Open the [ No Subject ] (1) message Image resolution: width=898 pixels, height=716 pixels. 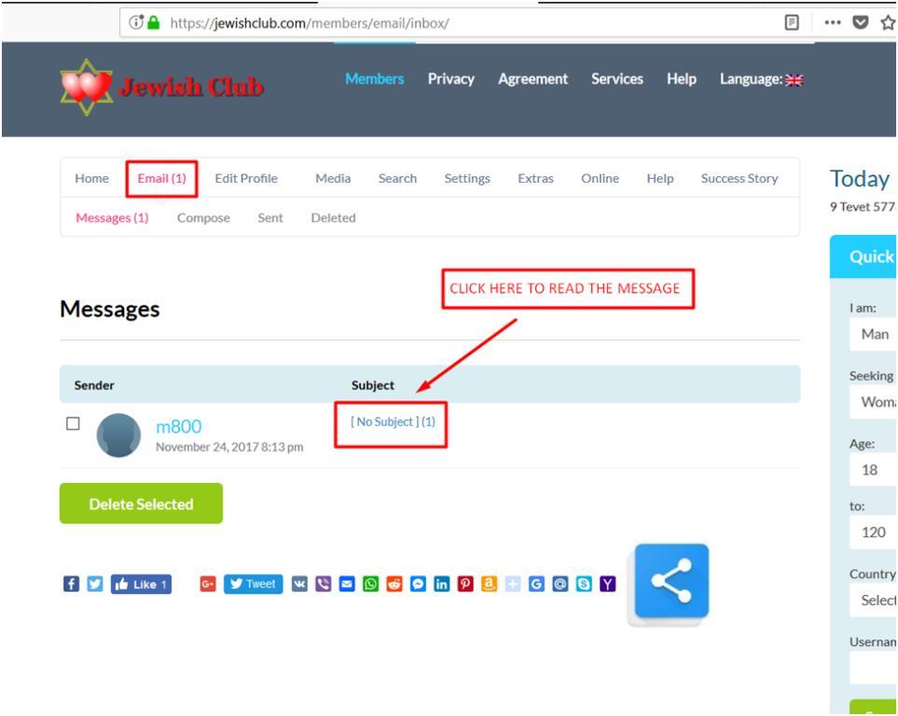393,422
